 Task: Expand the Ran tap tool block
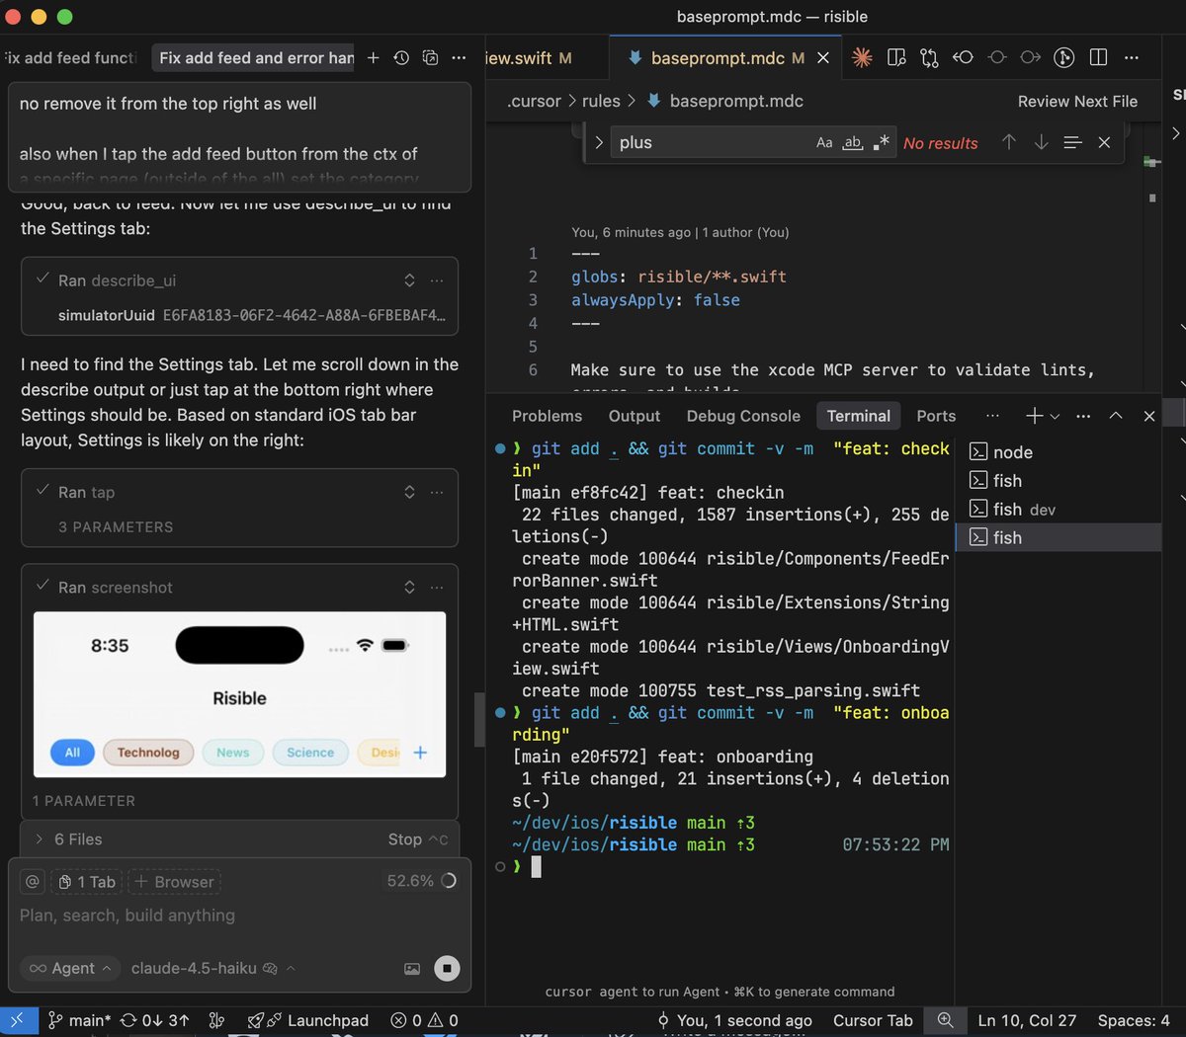point(409,492)
